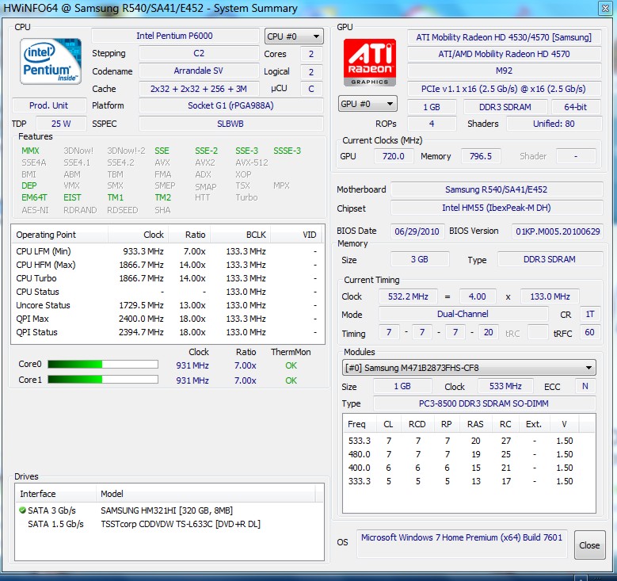Click the cache 2x32 + 2x32 + 256 + 3M field

pos(199,89)
